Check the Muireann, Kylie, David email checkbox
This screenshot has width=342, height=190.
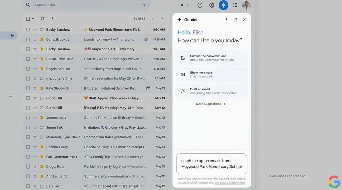[x=28, y=137]
